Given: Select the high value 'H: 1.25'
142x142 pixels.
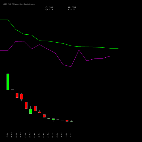Looking at the screenshot, I should coord(72,7).
